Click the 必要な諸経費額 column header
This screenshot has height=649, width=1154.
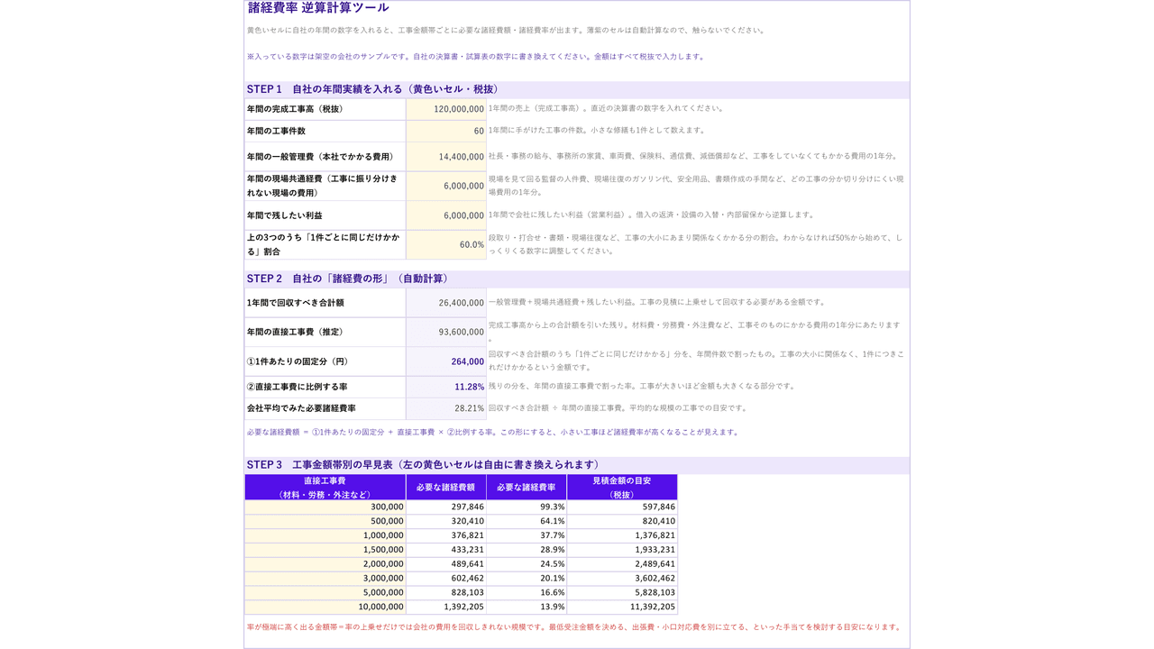(446, 488)
